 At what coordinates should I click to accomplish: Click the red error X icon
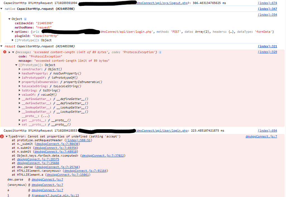5,52
